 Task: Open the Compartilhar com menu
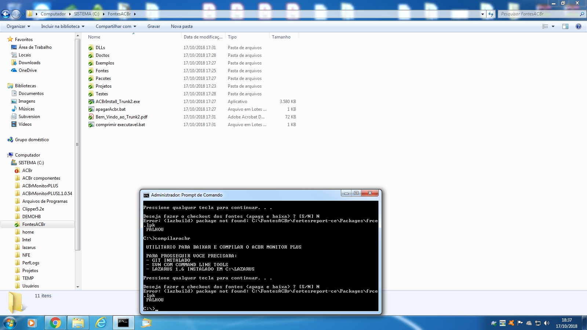(x=116, y=26)
